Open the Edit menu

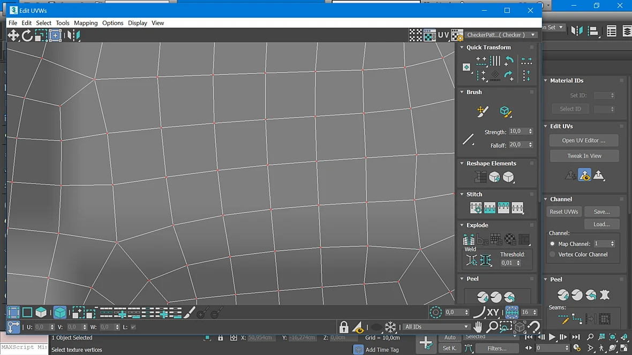point(27,23)
